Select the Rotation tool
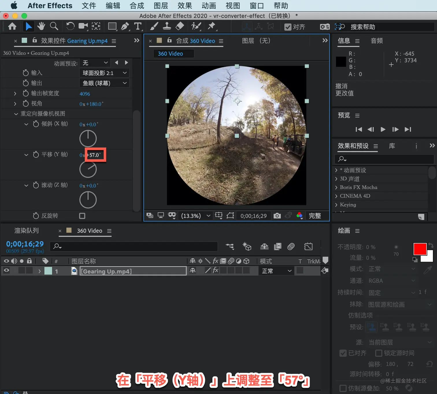437x394 pixels. pyautogui.click(x=70, y=26)
